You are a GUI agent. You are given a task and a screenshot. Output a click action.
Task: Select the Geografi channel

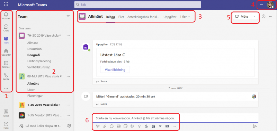coord(34,55)
